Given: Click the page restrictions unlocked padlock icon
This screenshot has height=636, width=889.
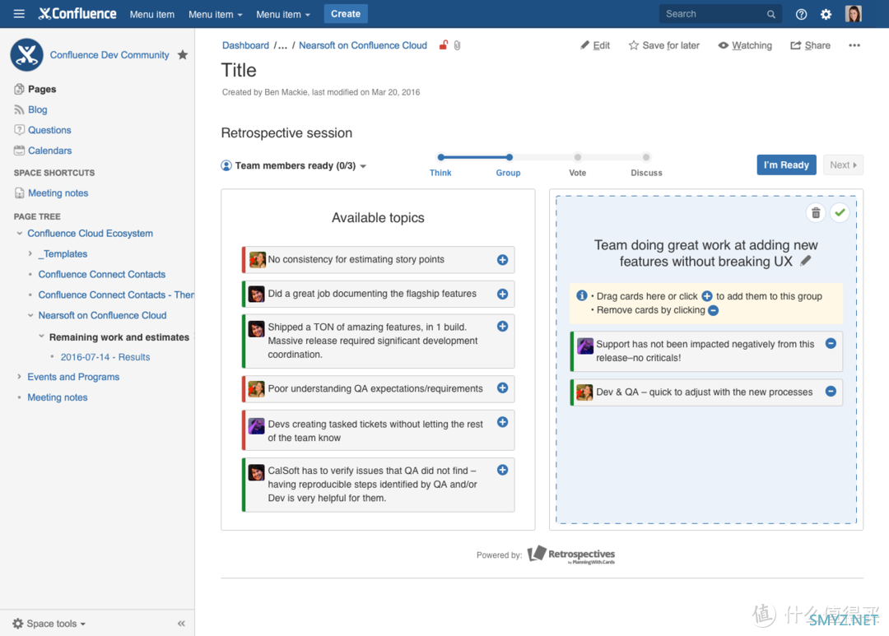Looking at the screenshot, I should pos(444,44).
